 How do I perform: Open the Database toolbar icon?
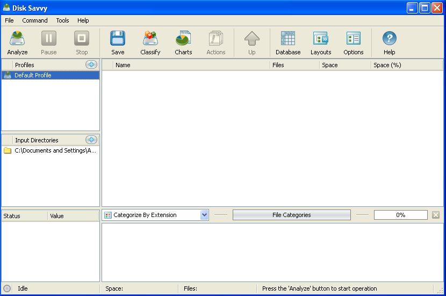[x=288, y=42]
